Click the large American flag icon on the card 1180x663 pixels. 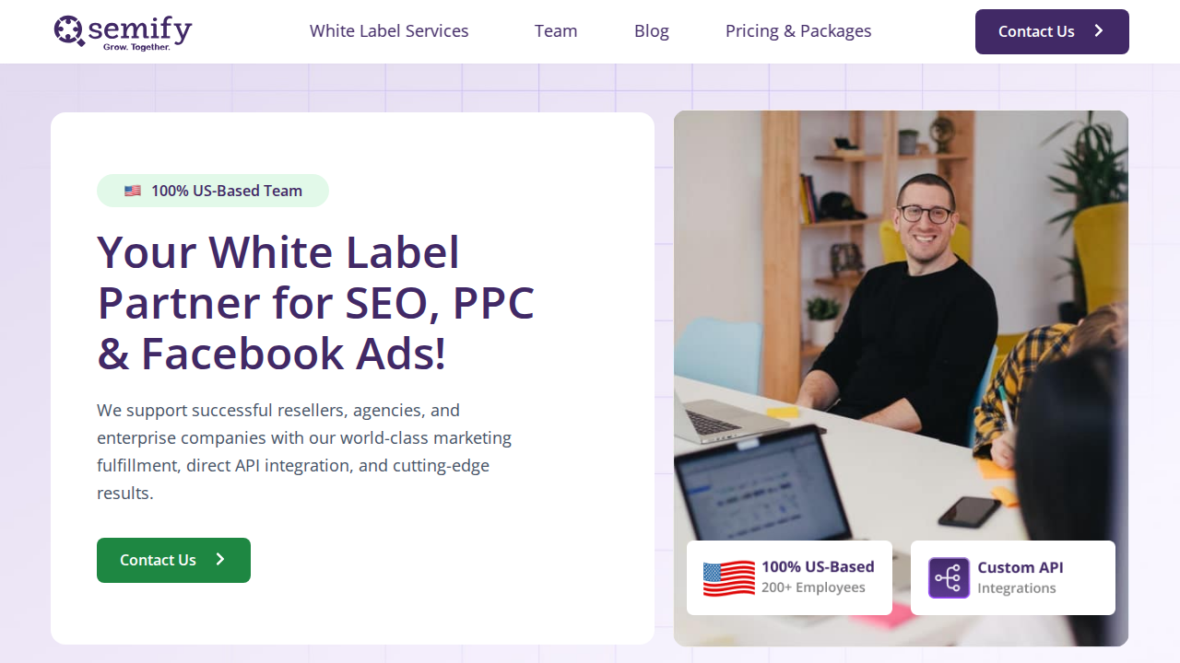tap(728, 578)
